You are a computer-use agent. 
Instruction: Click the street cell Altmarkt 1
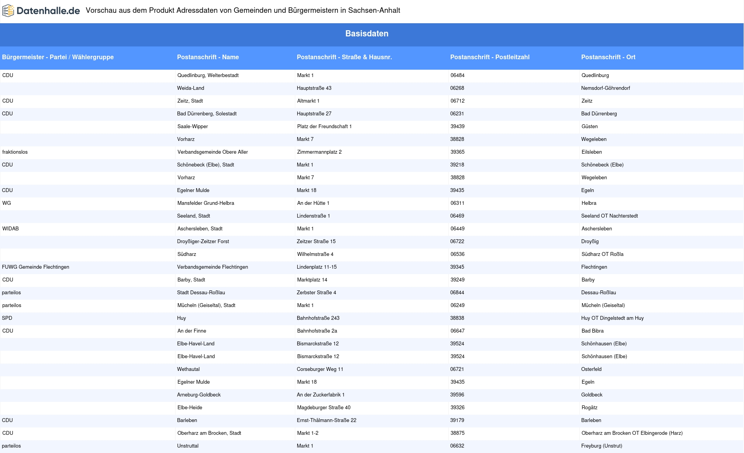[308, 101]
